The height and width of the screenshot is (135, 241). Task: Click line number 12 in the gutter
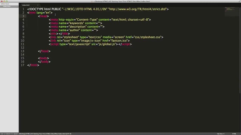click(23, 48)
